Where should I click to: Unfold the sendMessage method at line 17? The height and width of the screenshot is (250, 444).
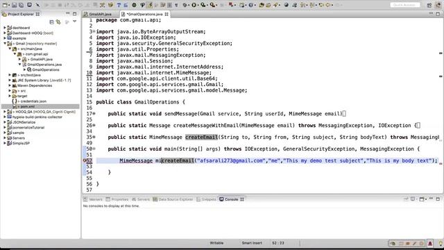[94, 114]
